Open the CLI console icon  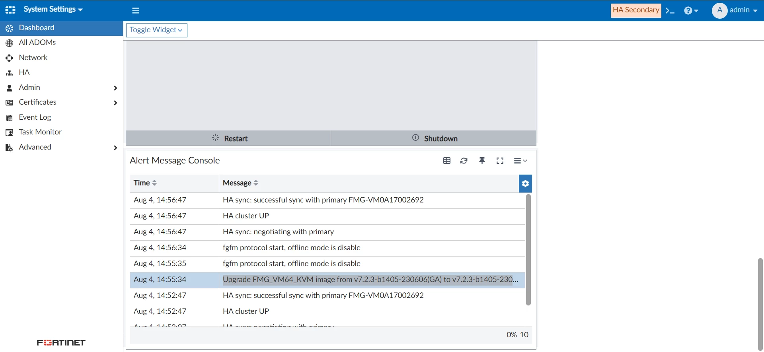coord(670,11)
